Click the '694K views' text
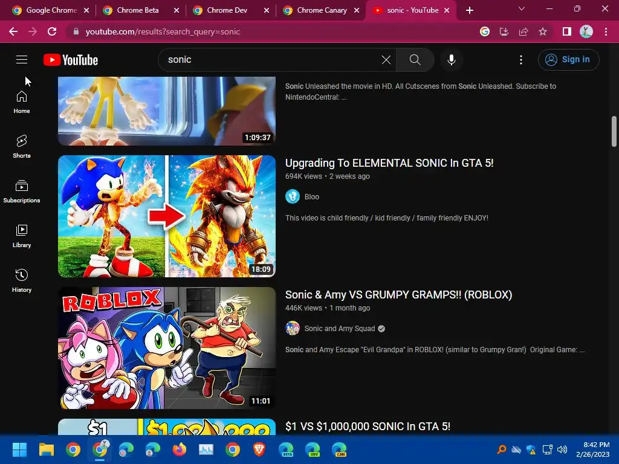Viewport: 619px width, 464px height. point(303,176)
